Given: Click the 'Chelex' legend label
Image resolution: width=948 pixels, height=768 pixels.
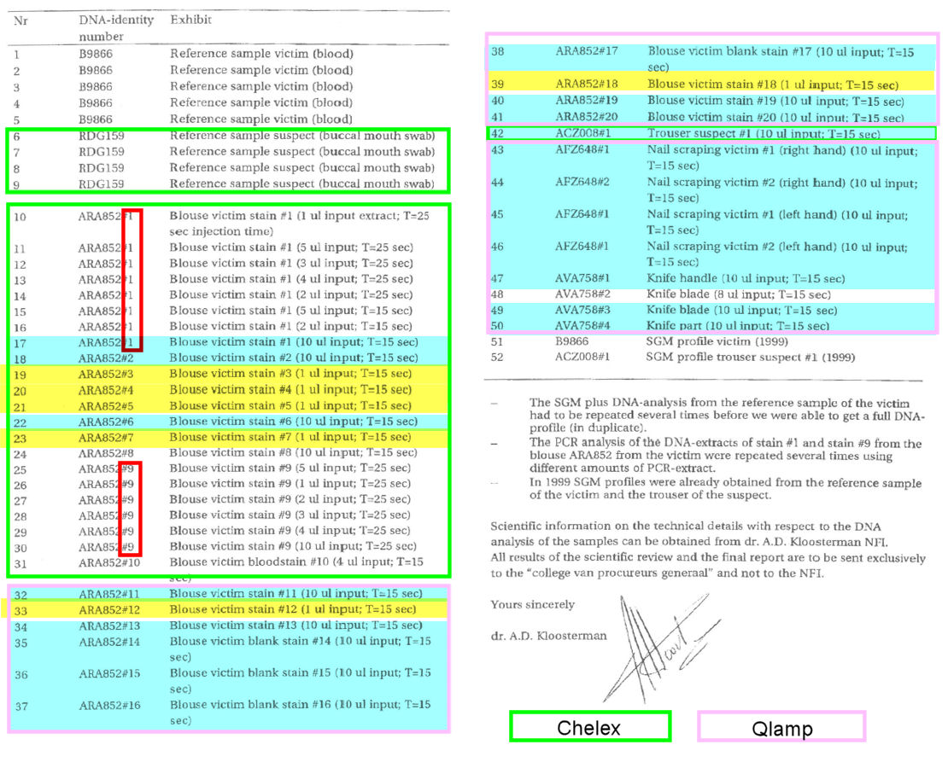Looking at the screenshot, I should pos(589,728).
